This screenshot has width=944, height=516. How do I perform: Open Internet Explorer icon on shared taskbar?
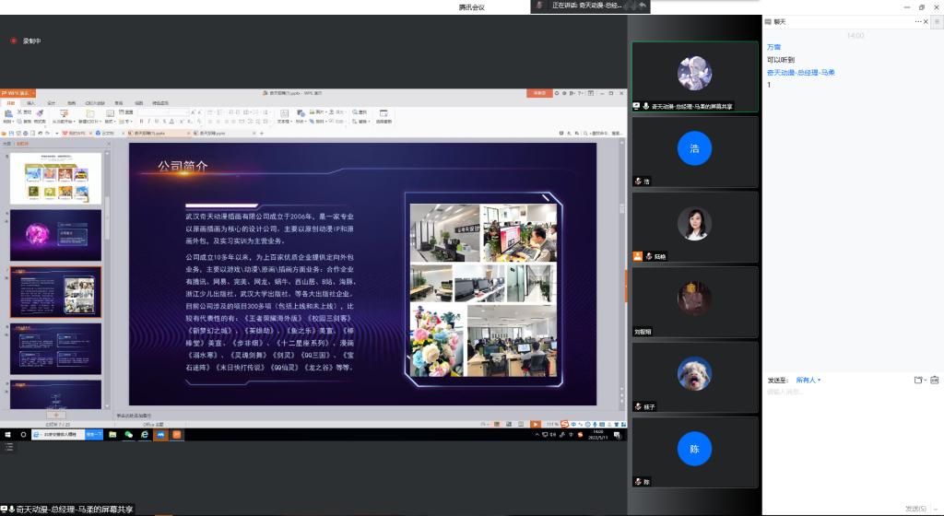[x=145, y=434]
